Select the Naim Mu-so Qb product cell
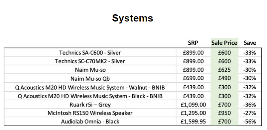The height and width of the screenshot is (130, 267). (90, 78)
